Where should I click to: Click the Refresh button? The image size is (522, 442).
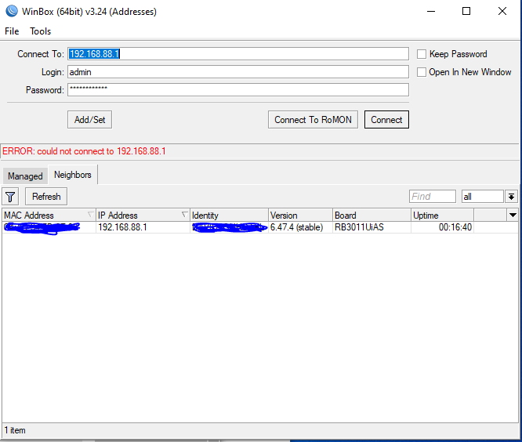(x=46, y=197)
